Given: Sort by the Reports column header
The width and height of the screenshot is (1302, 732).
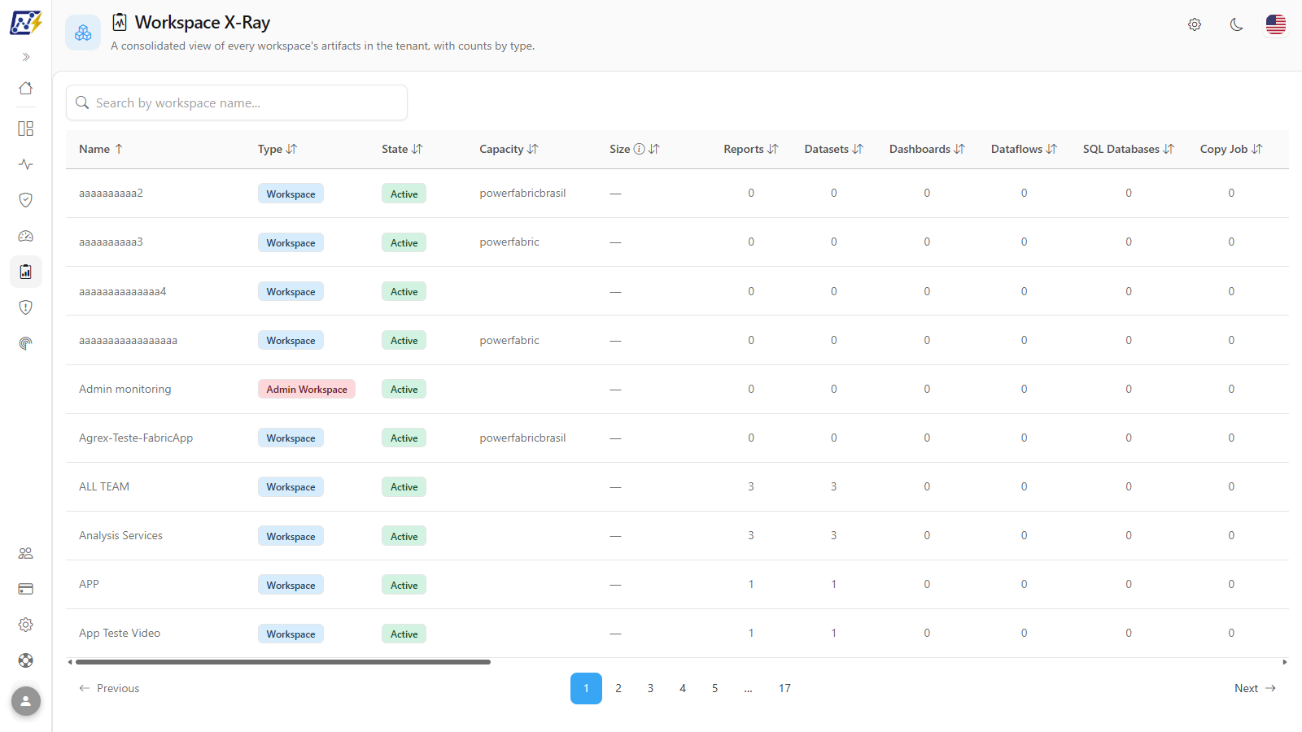Looking at the screenshot, I should point(751,149).
